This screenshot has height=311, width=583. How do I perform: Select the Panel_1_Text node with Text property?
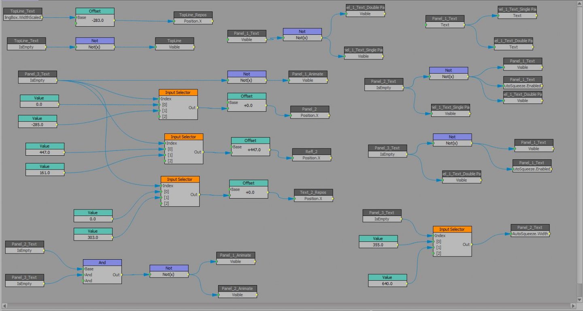(x=445, y=21)
